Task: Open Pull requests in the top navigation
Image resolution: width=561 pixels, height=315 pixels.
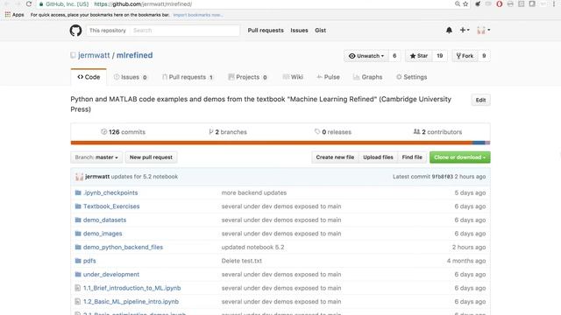Action: click(x=266, y=31)
